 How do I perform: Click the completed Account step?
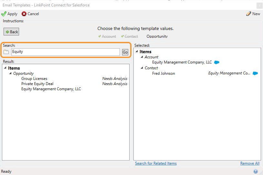coord(109,36)
